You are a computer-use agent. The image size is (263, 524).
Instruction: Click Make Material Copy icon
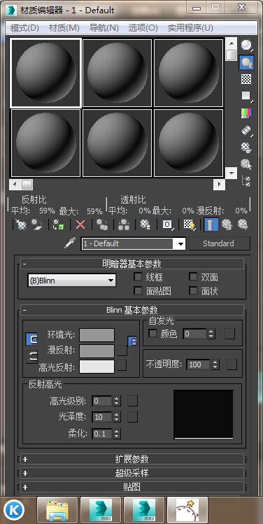102,225
